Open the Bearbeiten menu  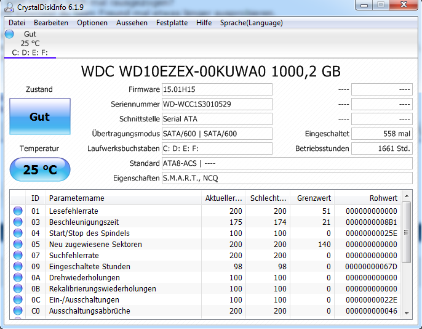click(51, 23)
